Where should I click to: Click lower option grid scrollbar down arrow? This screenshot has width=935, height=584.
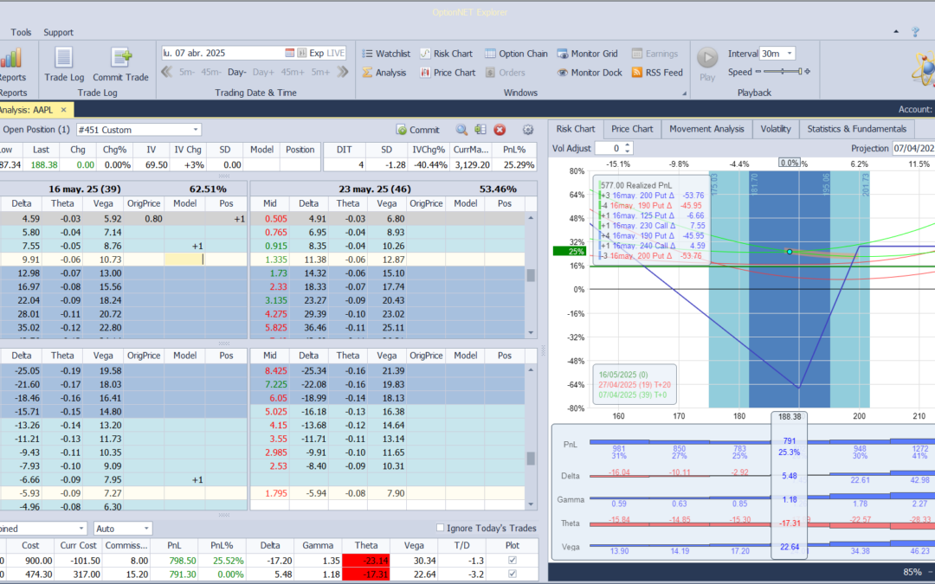(x=531, y=504)
